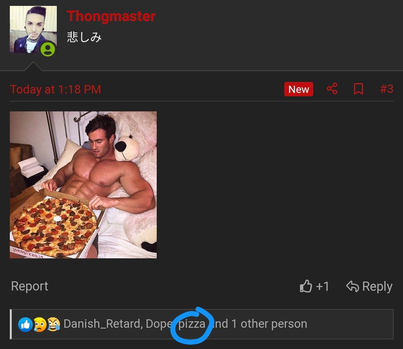The height and width of the screenshot is (349, 403).
Task: Click the '1 other person' link
Action: 274,323
